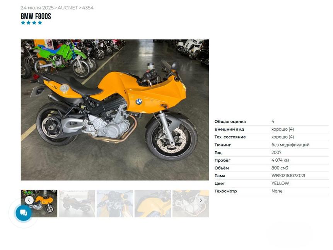Click the previous thumbnail arrow
The height and width of the screenshot is (250, 333).
pyautogui.click(x=29, y=200)
